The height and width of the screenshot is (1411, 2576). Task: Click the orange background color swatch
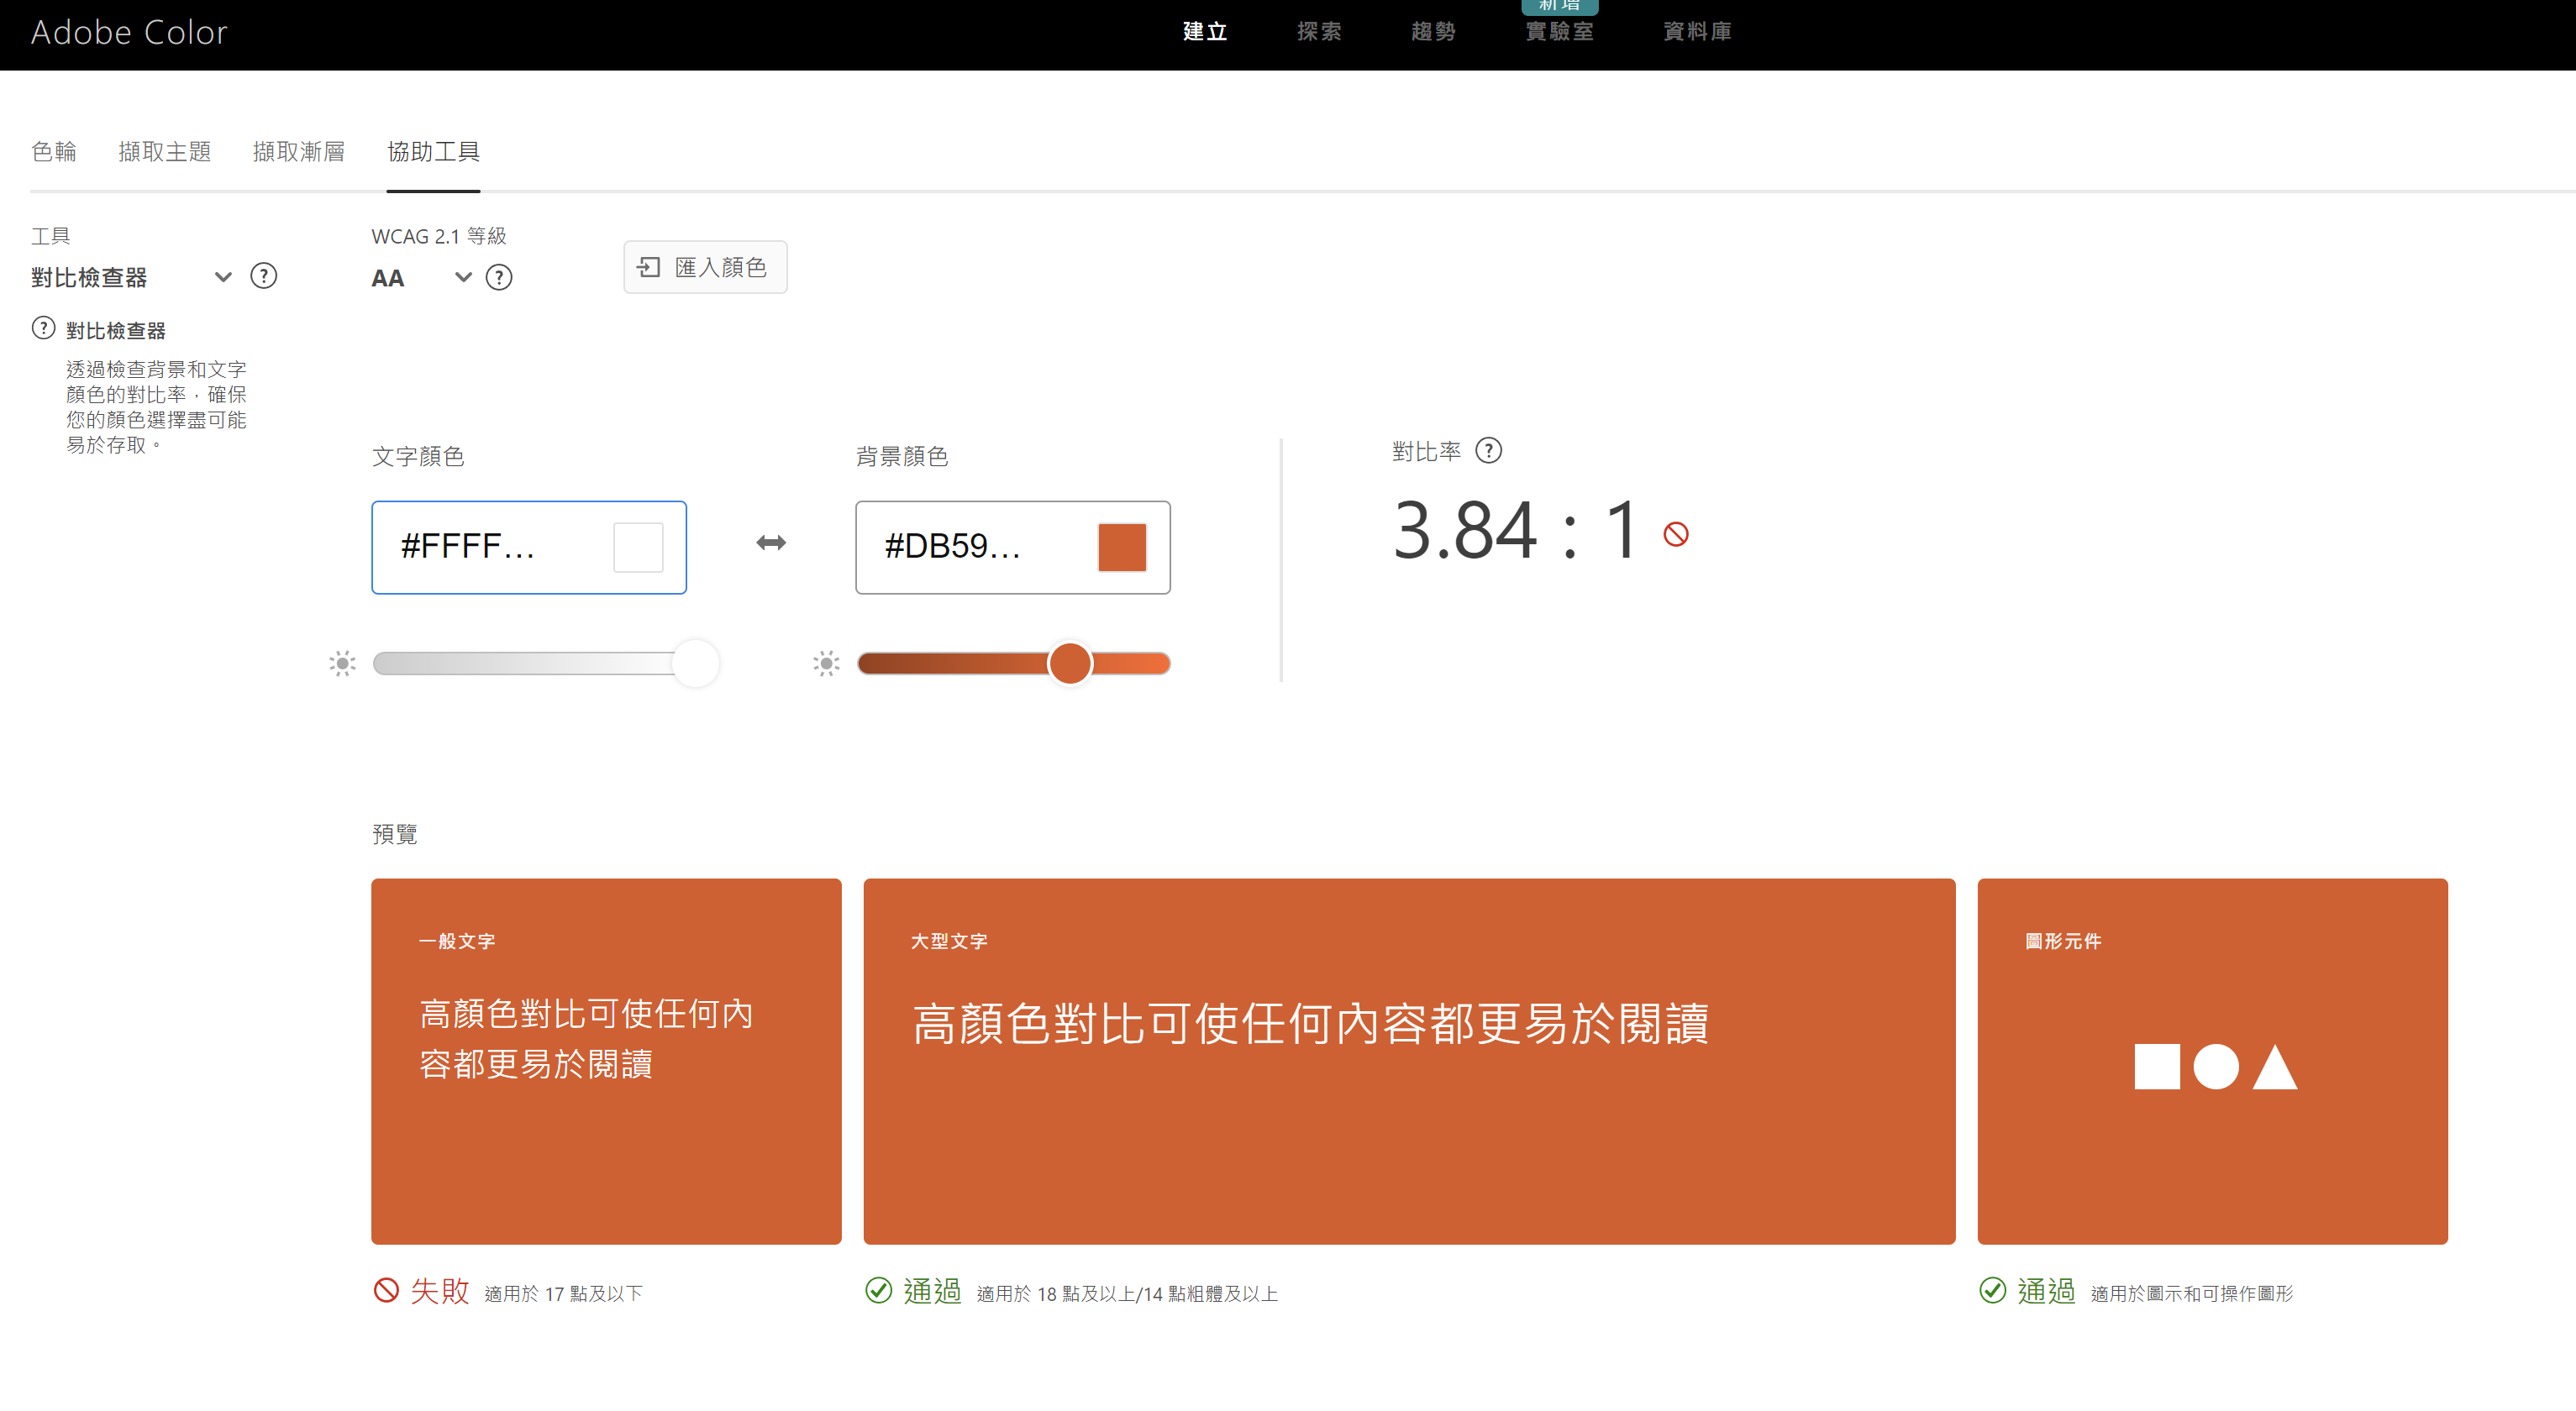click(1121, 548)
